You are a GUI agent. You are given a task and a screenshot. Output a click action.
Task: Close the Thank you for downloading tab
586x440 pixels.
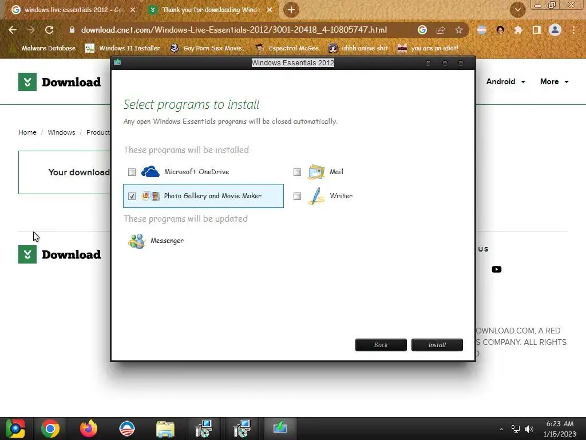[270, 10]
